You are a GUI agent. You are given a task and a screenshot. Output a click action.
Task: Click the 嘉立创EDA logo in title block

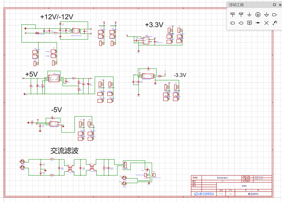coord(204,194)
